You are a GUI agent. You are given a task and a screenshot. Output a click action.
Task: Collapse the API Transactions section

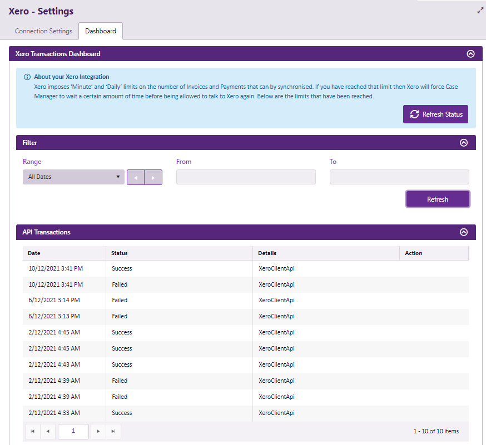tap(464, 232)
